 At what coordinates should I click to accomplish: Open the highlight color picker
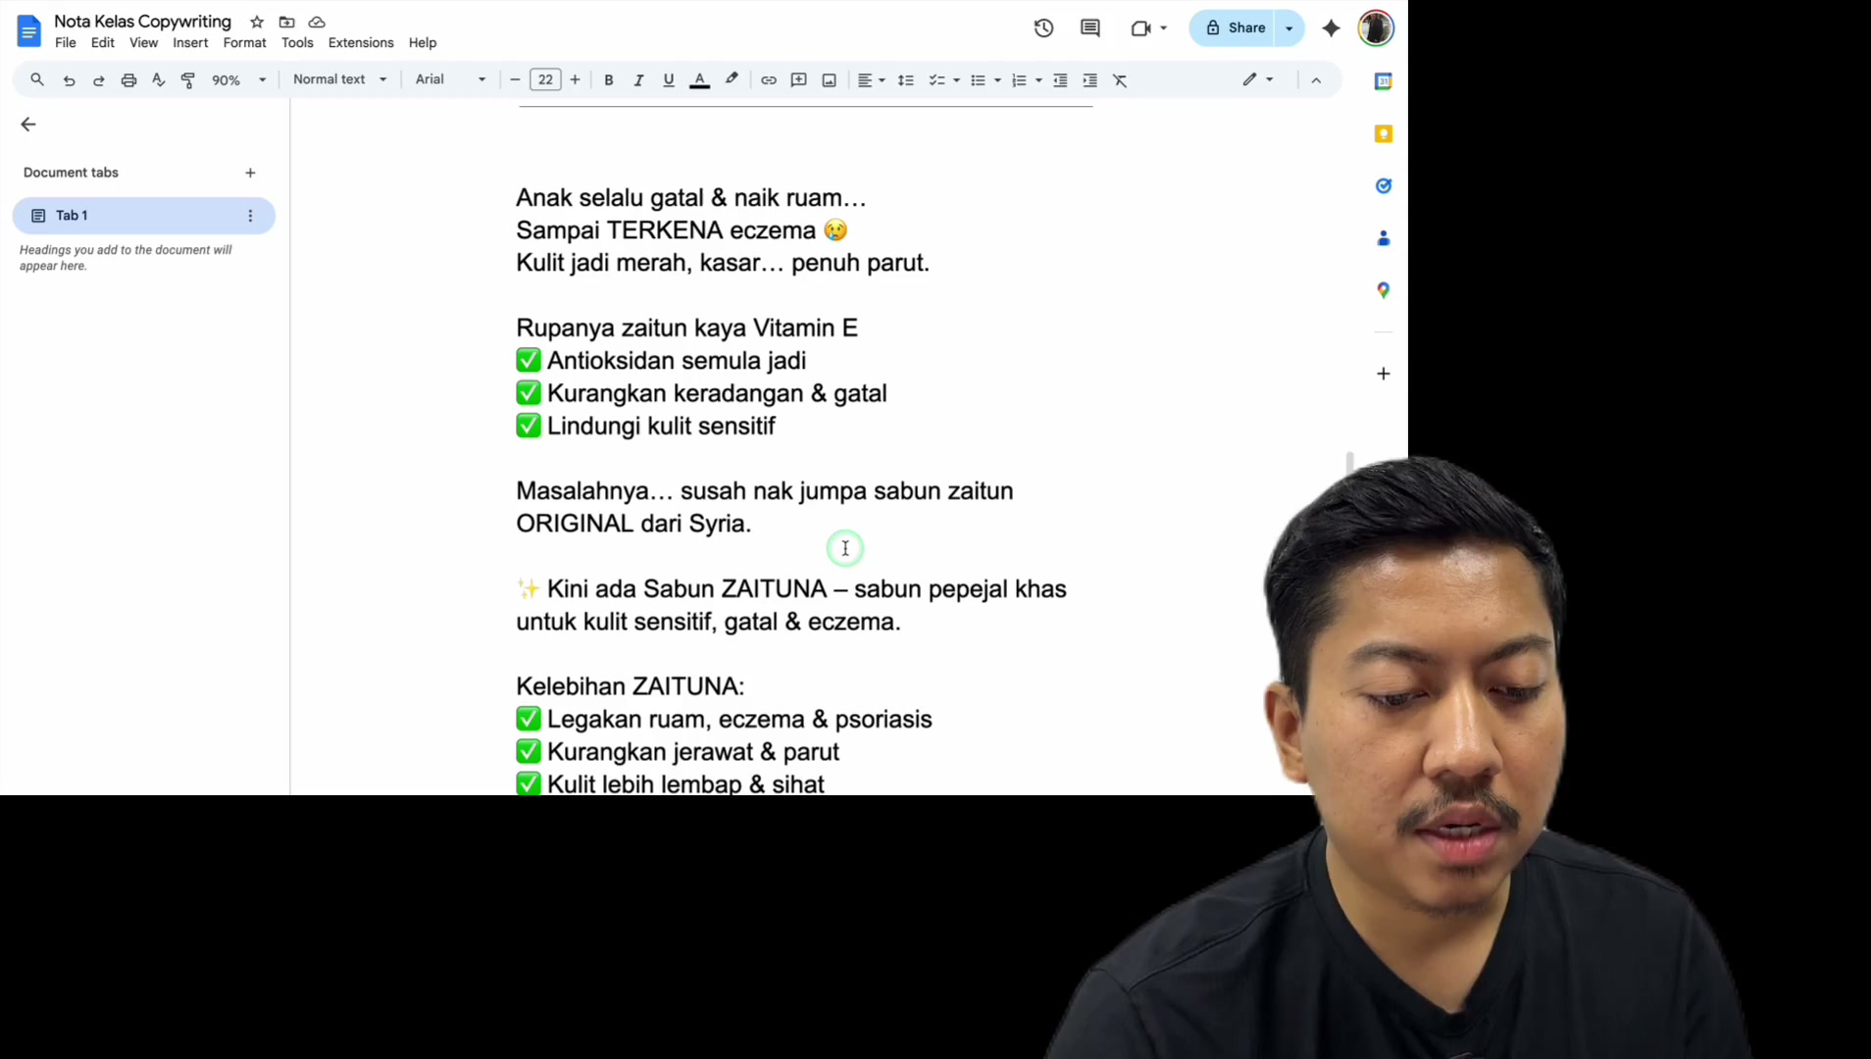coord(732,80)
